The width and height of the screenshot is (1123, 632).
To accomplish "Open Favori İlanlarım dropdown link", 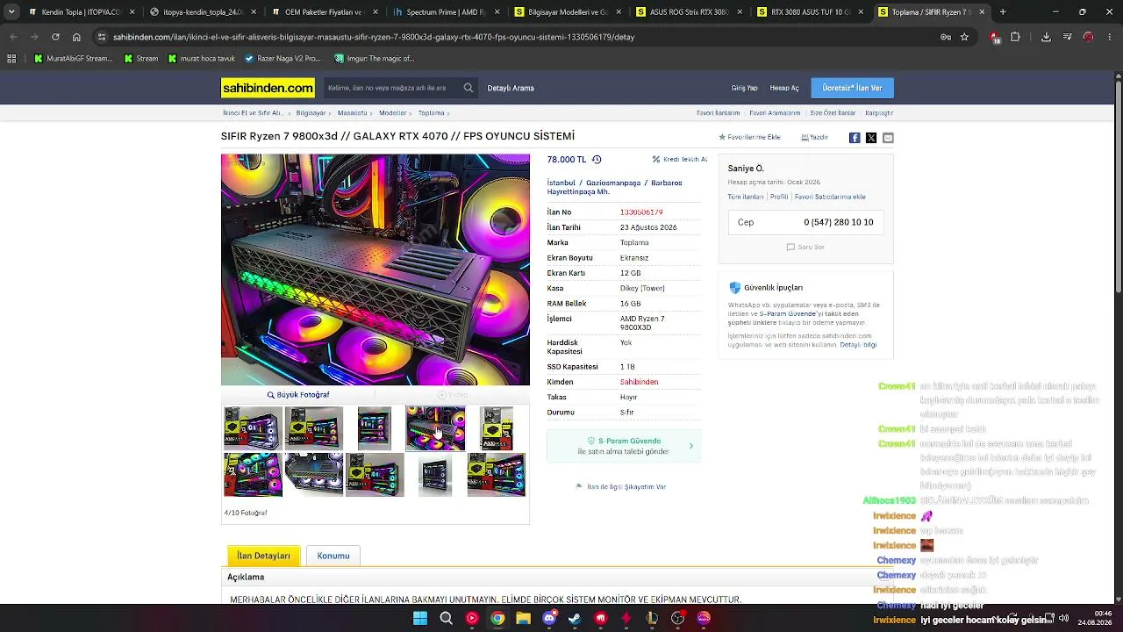I will click(719, 113).
